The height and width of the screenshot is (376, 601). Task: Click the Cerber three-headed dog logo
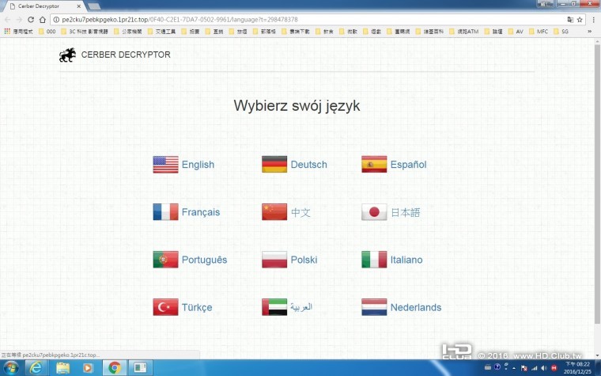[x=67, y=55]
